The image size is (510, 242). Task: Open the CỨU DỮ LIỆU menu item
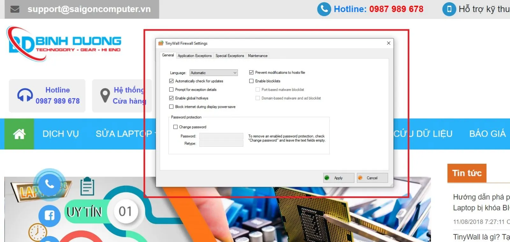click(423, 134)
